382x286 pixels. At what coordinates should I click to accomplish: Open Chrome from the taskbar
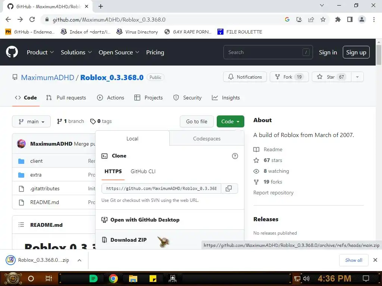pos(113,279)
